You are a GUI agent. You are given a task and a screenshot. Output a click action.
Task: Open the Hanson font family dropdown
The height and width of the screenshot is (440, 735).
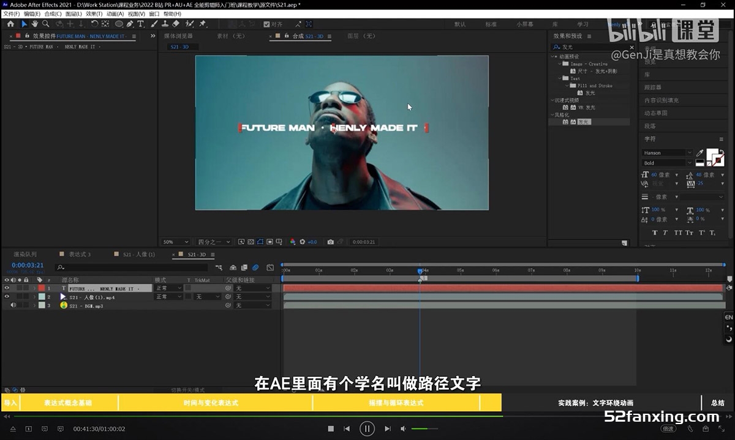[x=667, y=153]
